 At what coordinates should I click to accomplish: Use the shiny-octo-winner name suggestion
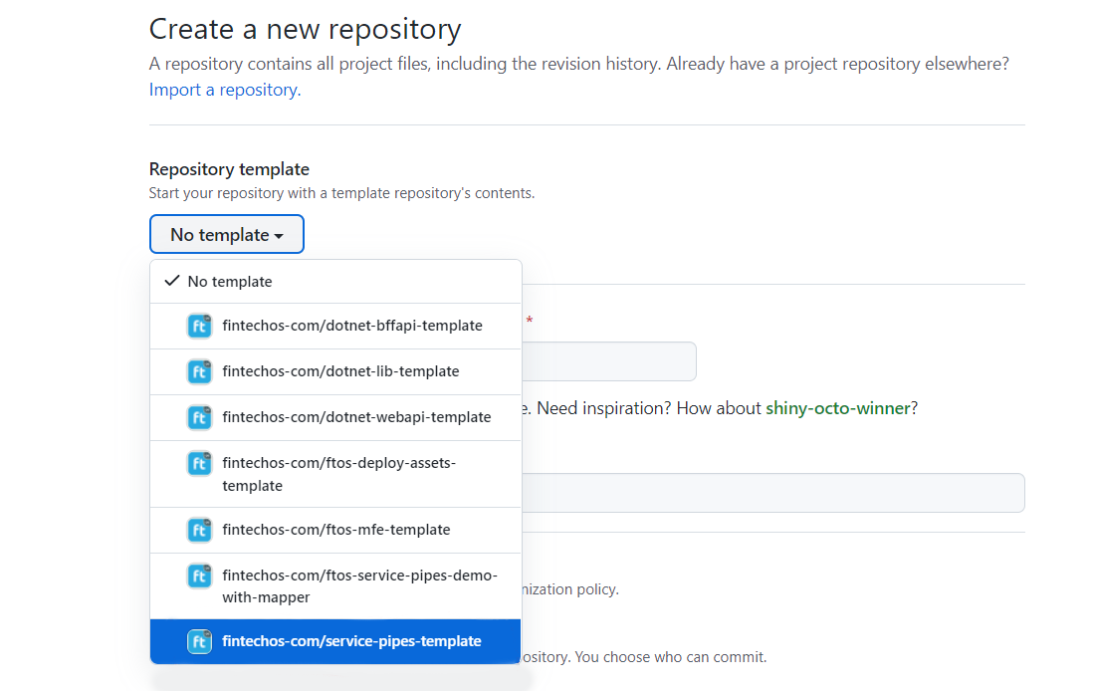click(837, 408)
